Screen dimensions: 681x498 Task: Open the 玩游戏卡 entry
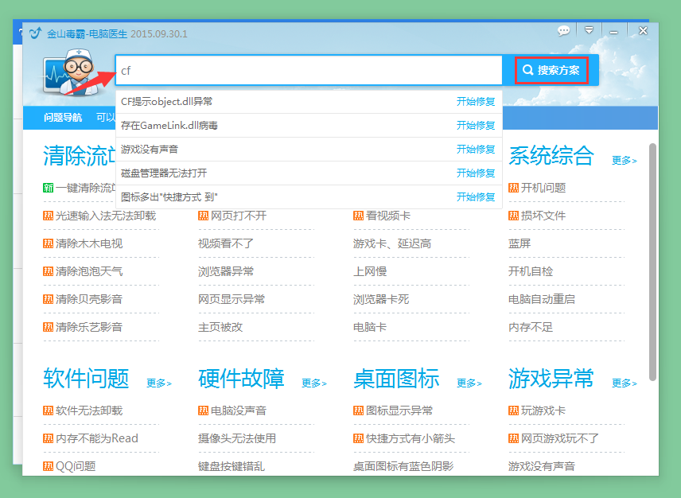(543, 410)
